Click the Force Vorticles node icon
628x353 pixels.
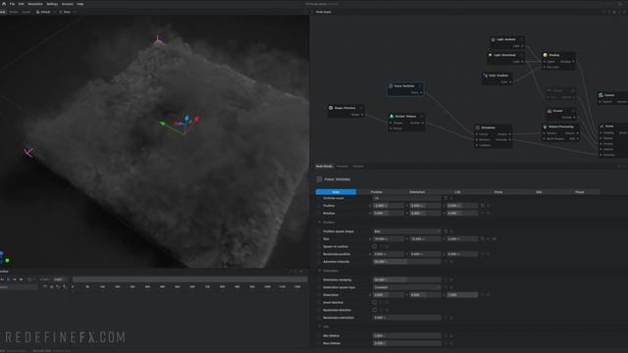click(x=391, y=86)
